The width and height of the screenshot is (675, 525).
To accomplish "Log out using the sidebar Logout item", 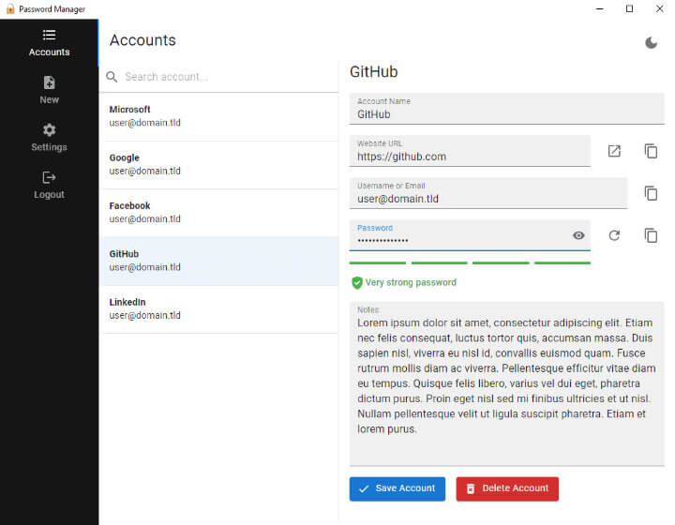I will (49, 186).
